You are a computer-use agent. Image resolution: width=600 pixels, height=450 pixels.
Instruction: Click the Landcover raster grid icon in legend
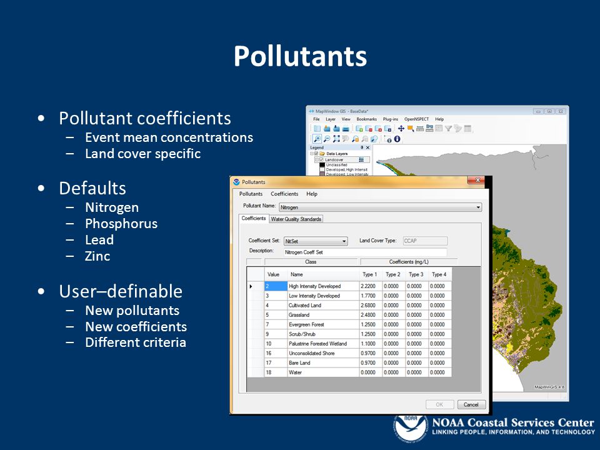pyautogui.click(x=361, y=159)
